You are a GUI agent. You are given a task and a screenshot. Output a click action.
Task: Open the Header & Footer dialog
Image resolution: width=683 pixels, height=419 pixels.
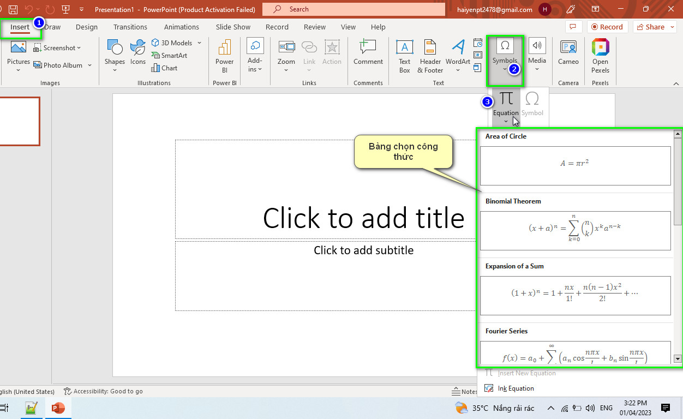430,56
